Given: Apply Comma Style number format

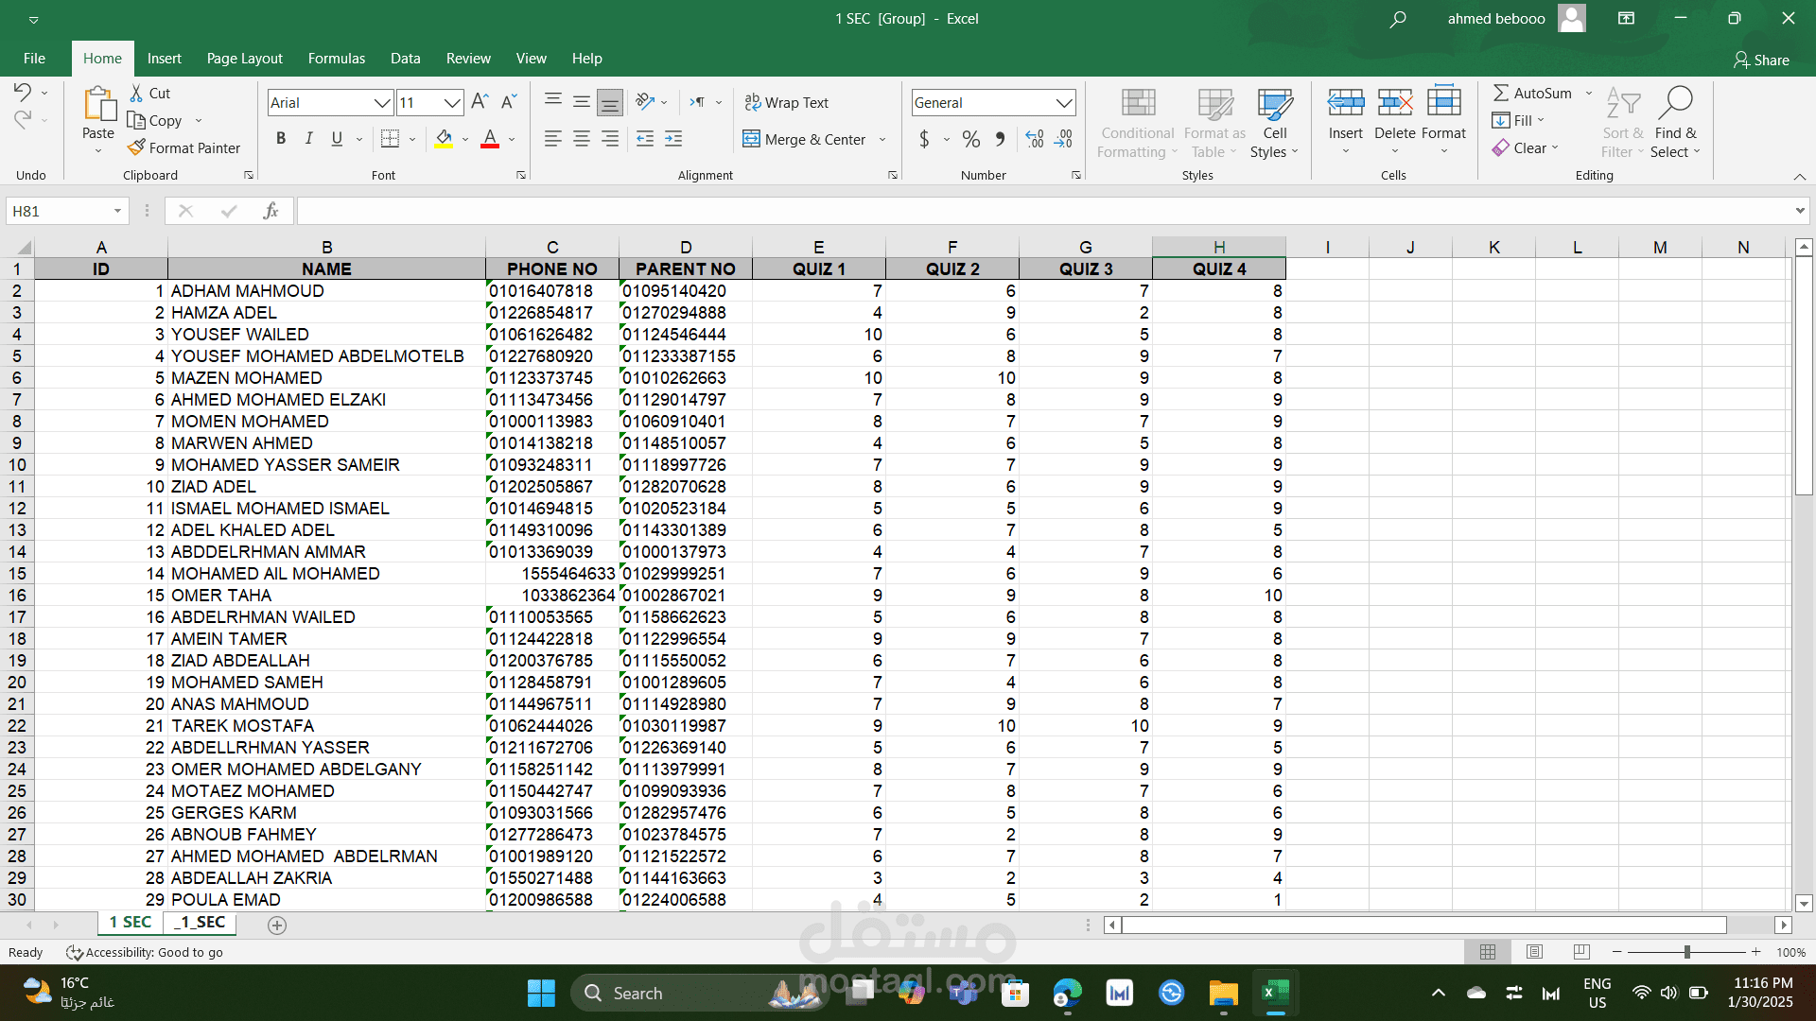Looking at the screenshot, I should click(x=1001, y=140).
